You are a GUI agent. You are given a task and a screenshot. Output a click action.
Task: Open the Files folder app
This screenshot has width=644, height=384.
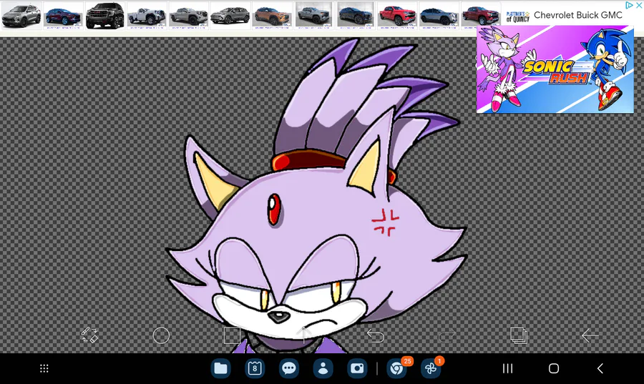pyautogui.click(x=220, y=368)
